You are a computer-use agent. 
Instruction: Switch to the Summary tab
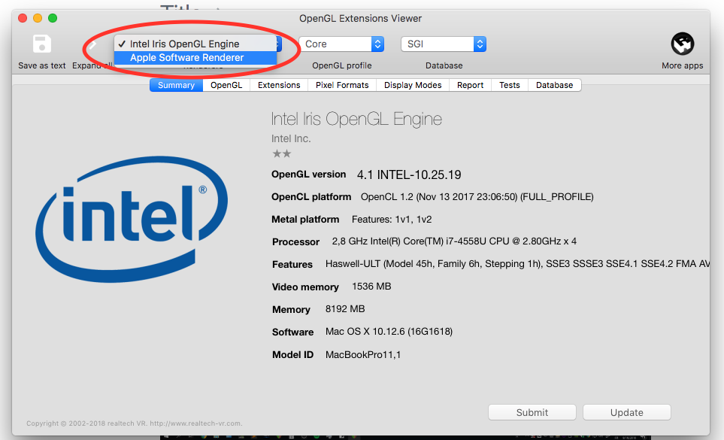[x=176, y=85]
